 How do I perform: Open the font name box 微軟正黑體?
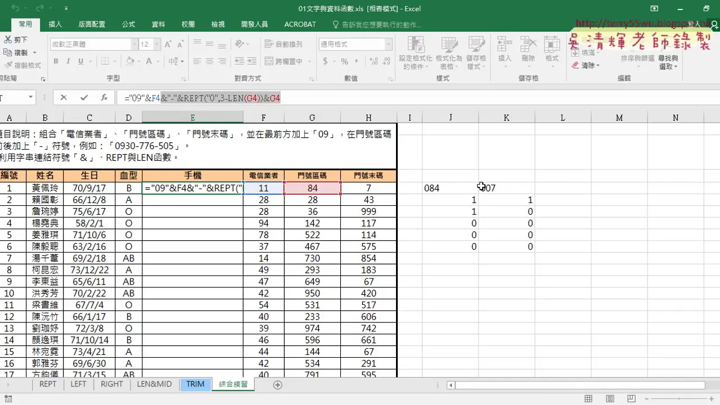(93, 44)
